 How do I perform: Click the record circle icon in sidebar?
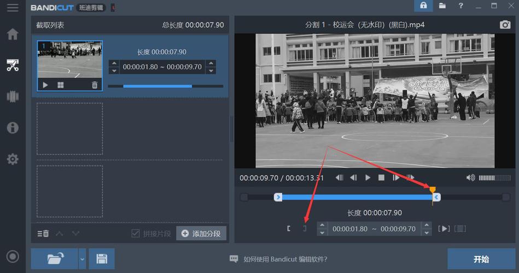click(x=13, y=257)
